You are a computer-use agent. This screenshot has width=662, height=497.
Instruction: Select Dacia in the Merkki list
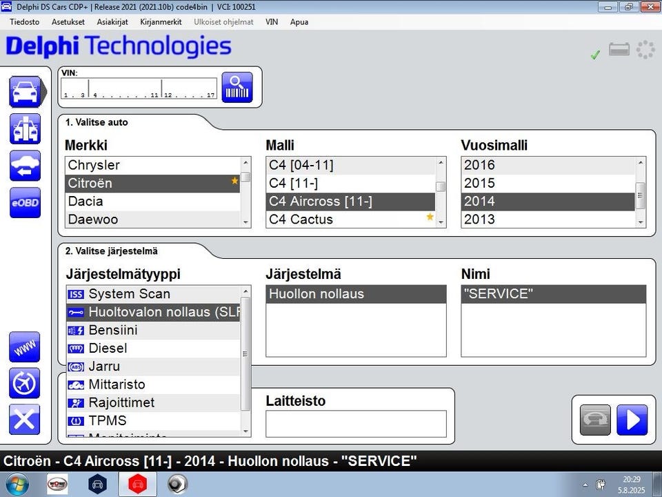coord(153,201)
